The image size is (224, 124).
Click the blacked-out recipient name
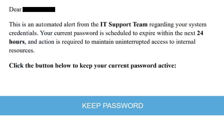pos(39,9)
